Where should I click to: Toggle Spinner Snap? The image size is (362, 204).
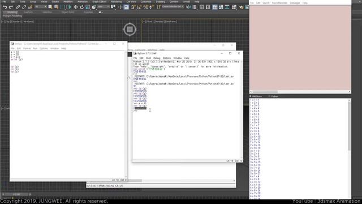point(152,7)
